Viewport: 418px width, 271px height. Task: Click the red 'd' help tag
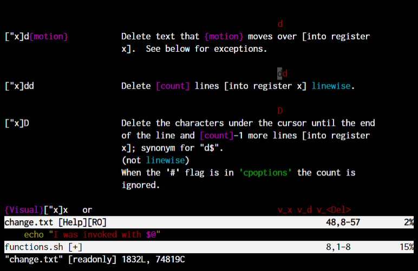280,24
